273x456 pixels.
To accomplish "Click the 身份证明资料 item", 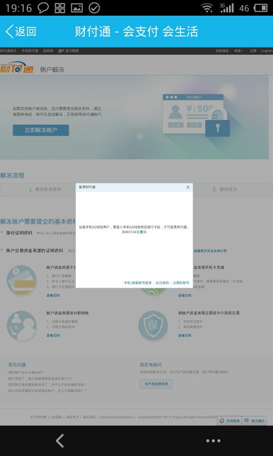I will (x=19, y=233).
